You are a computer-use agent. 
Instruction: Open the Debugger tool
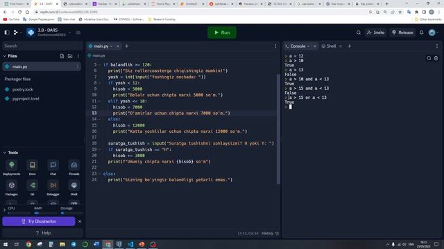point(53,188)
